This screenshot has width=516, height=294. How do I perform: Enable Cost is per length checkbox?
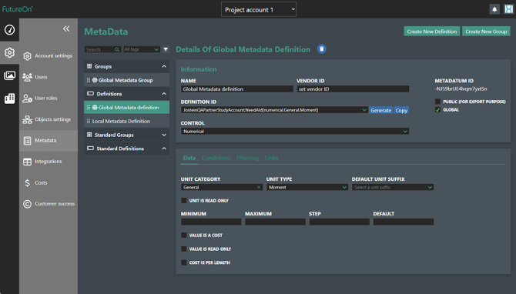[183, 262]
